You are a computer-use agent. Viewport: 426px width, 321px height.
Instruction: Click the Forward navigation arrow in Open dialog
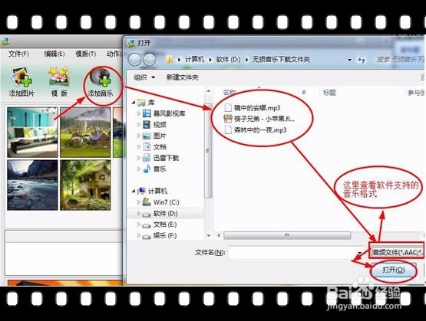pos(150,60)
